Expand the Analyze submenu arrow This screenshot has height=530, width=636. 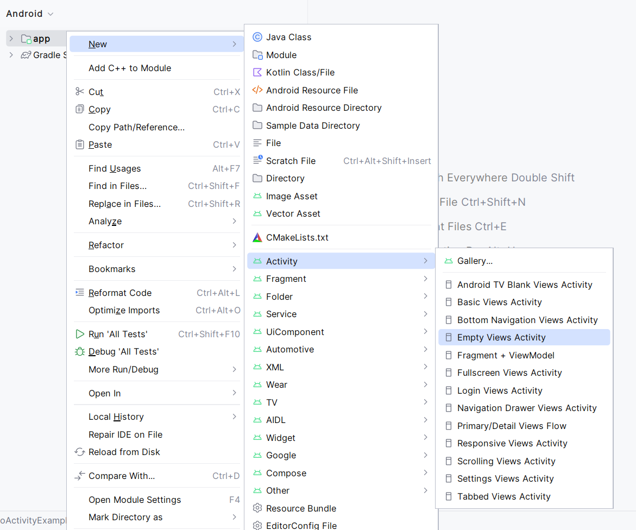click(235, 221)
